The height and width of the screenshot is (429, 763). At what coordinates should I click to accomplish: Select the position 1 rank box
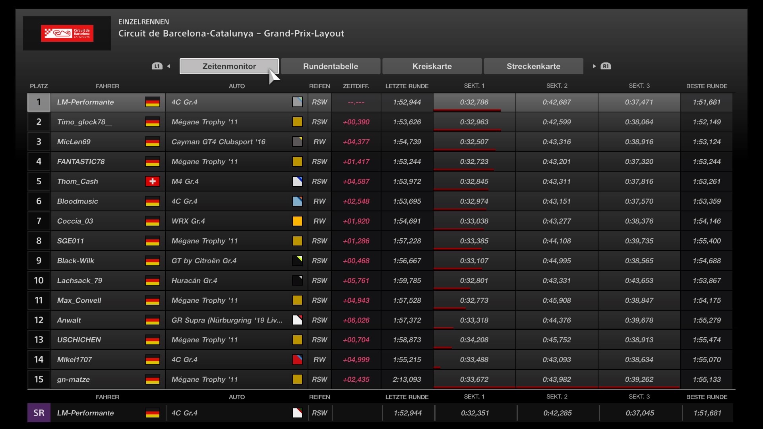click(39, 102)
